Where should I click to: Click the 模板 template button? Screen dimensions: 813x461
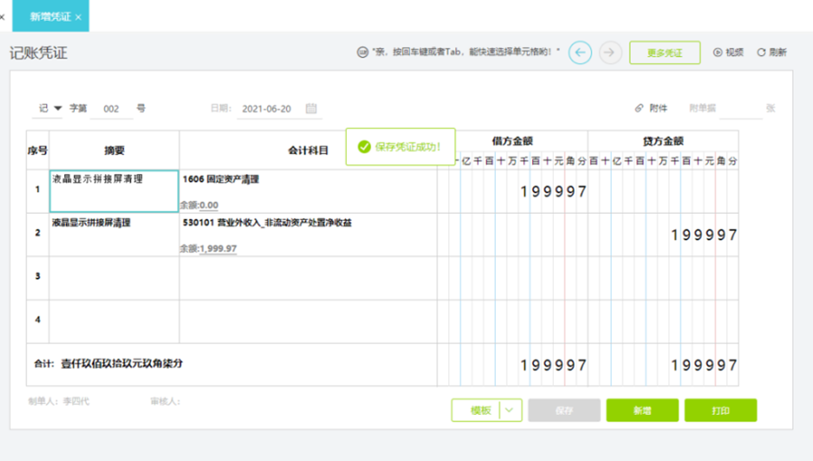coord(481,410)
